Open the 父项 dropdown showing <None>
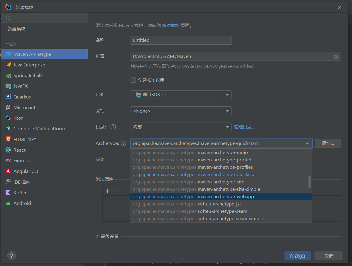 click(181, 111)
